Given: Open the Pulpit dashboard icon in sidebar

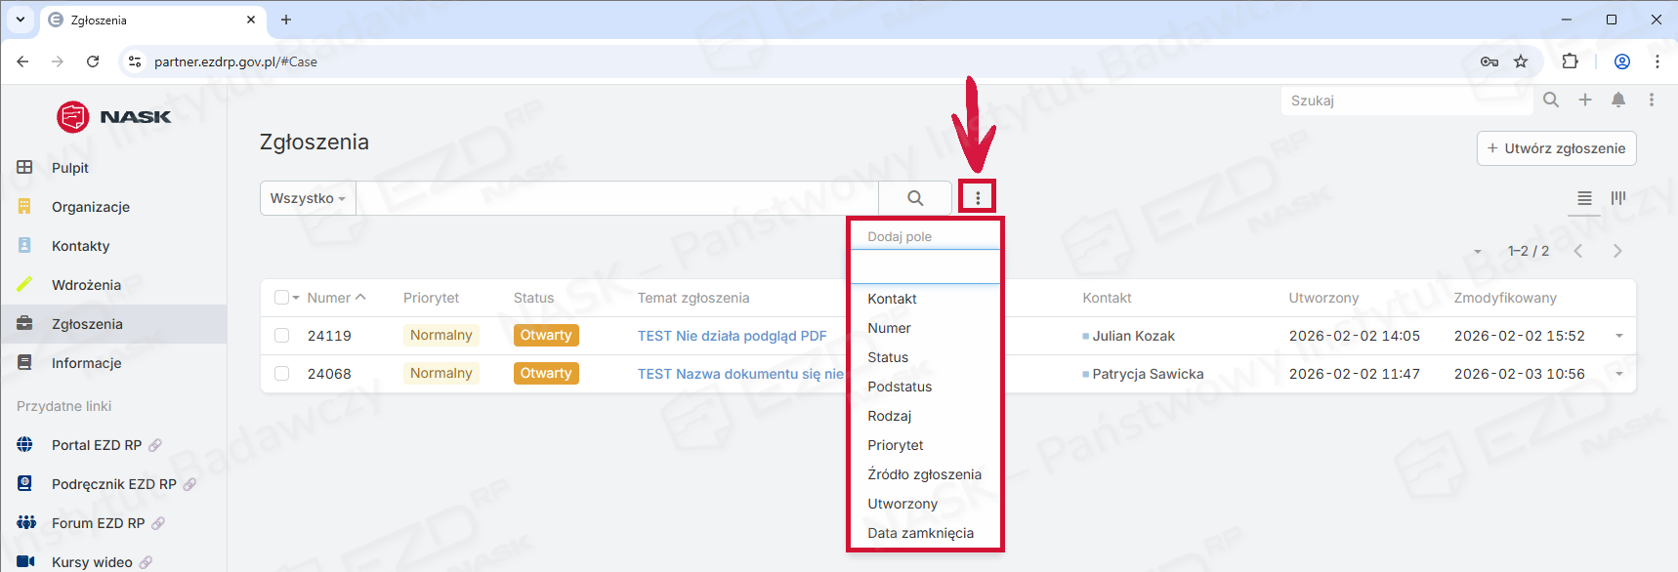Looking at the screenshot, I should tap(25, 168).
